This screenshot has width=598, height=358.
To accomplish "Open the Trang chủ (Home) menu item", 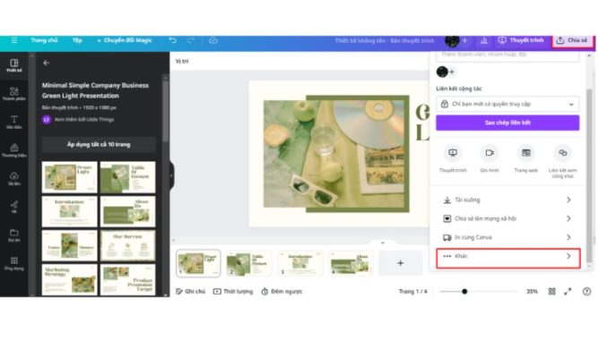I will [44, 40].
